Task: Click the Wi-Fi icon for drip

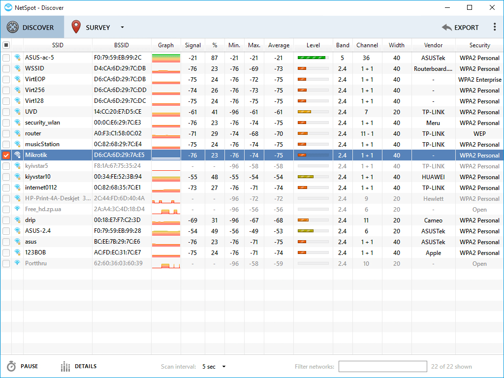Action: (17, 220)
